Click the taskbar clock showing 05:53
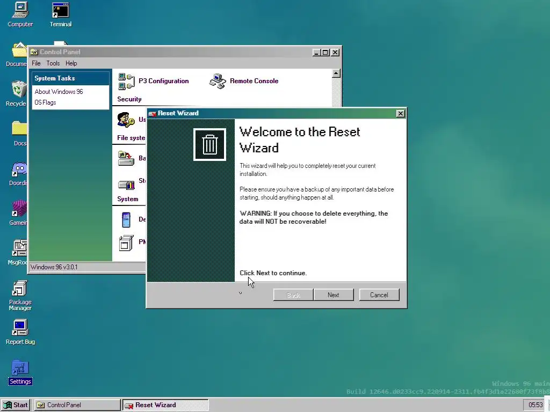550x412 pixels. pyautogui.click(x=535, y=405)
